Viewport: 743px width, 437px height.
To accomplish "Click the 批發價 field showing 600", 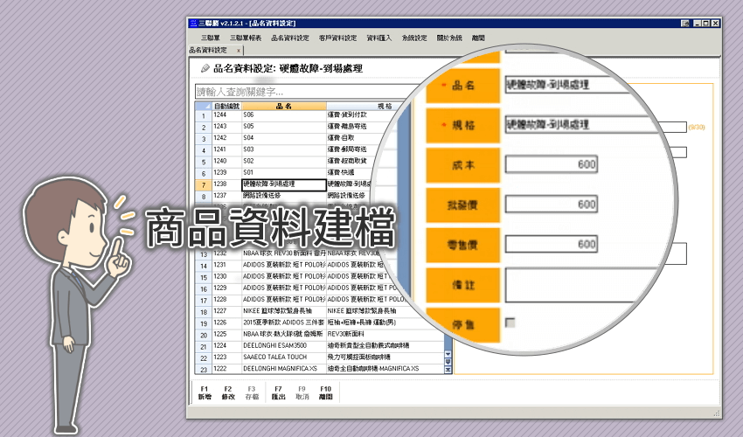I will pyautogui.click(x=552, y=205).
